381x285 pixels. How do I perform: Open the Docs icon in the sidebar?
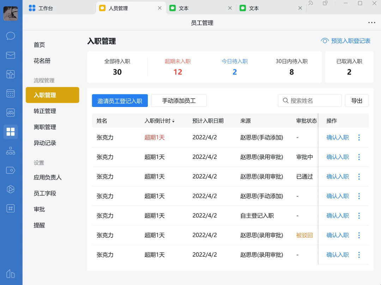(x=11, y=75)
